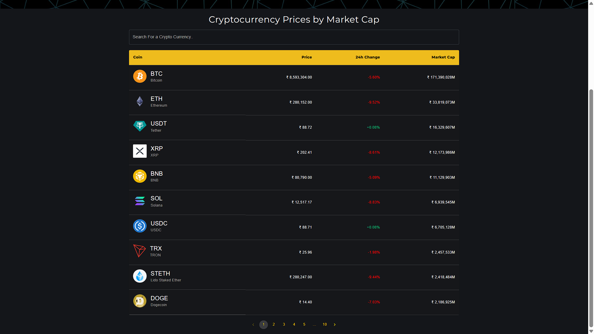Click the page vertical scrollbar thumb
Viewport: 594px width, 334px height.
[x=591, y=208]
